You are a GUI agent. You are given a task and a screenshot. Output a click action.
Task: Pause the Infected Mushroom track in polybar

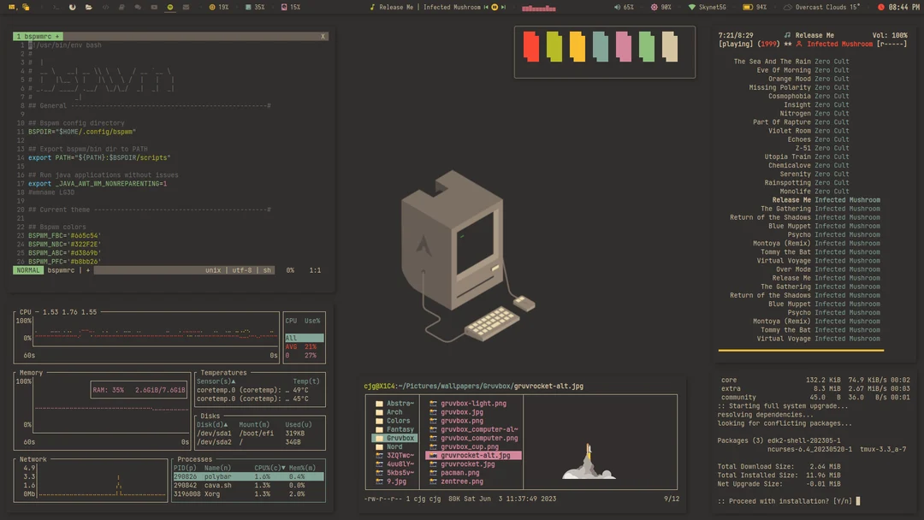point(496,7)
